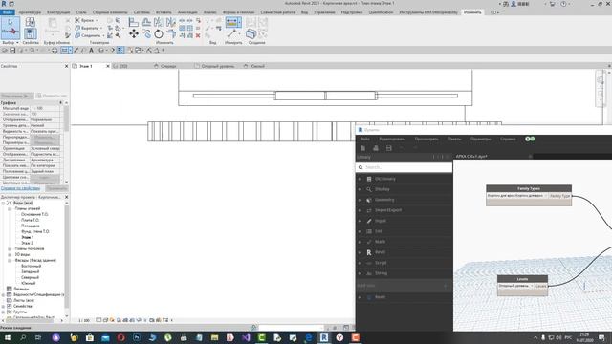Select Плита Т.О. plan in project browser

(31, 220)
